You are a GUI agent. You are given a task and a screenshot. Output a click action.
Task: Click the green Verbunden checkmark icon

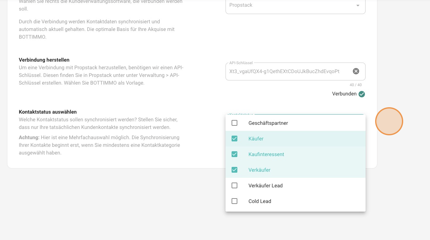361,94
